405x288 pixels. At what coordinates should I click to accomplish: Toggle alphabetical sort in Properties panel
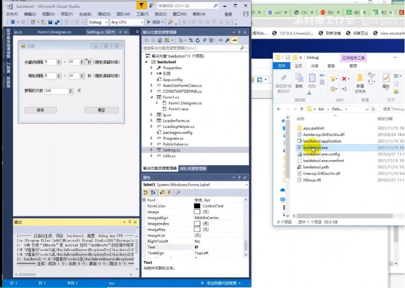click(x=153, y=192)
